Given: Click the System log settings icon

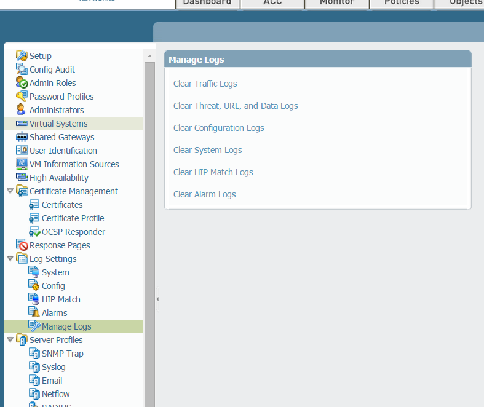Looking at the screenshot, I should click(x=34, y=272).
